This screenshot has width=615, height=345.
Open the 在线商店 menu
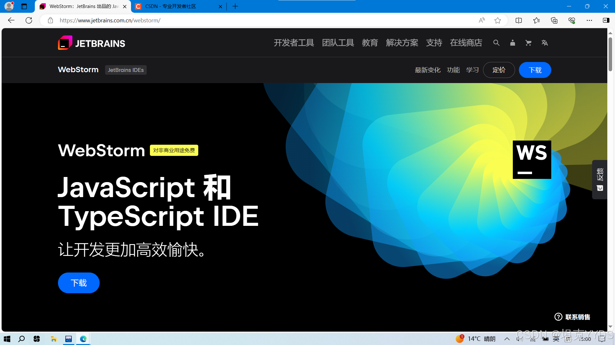466,43
